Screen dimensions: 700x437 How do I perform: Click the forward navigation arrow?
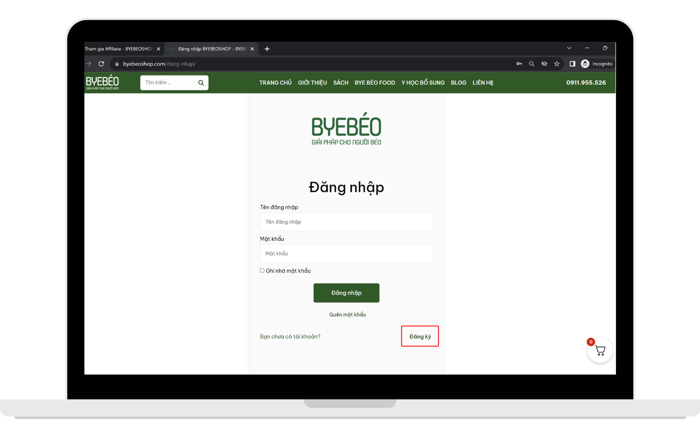(x=89, y=64)
